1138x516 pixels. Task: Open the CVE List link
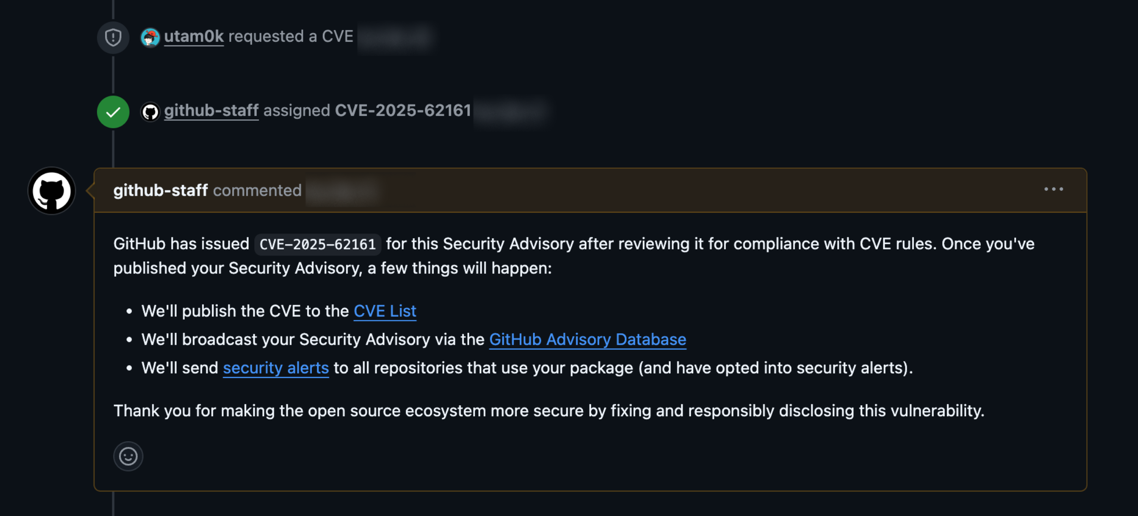click(x=384, y=311)
